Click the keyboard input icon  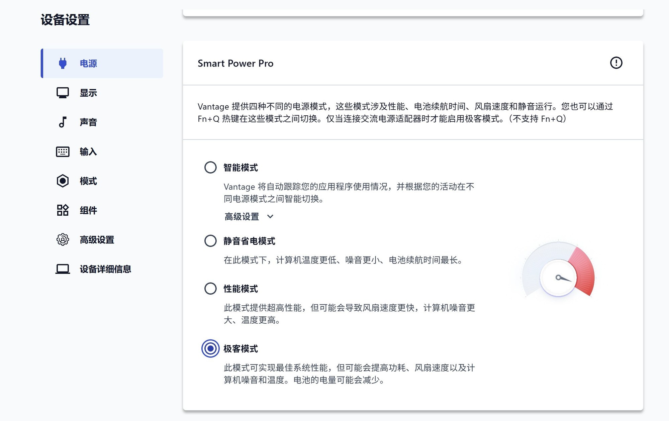pyautogui.click(x=63, y=151)
